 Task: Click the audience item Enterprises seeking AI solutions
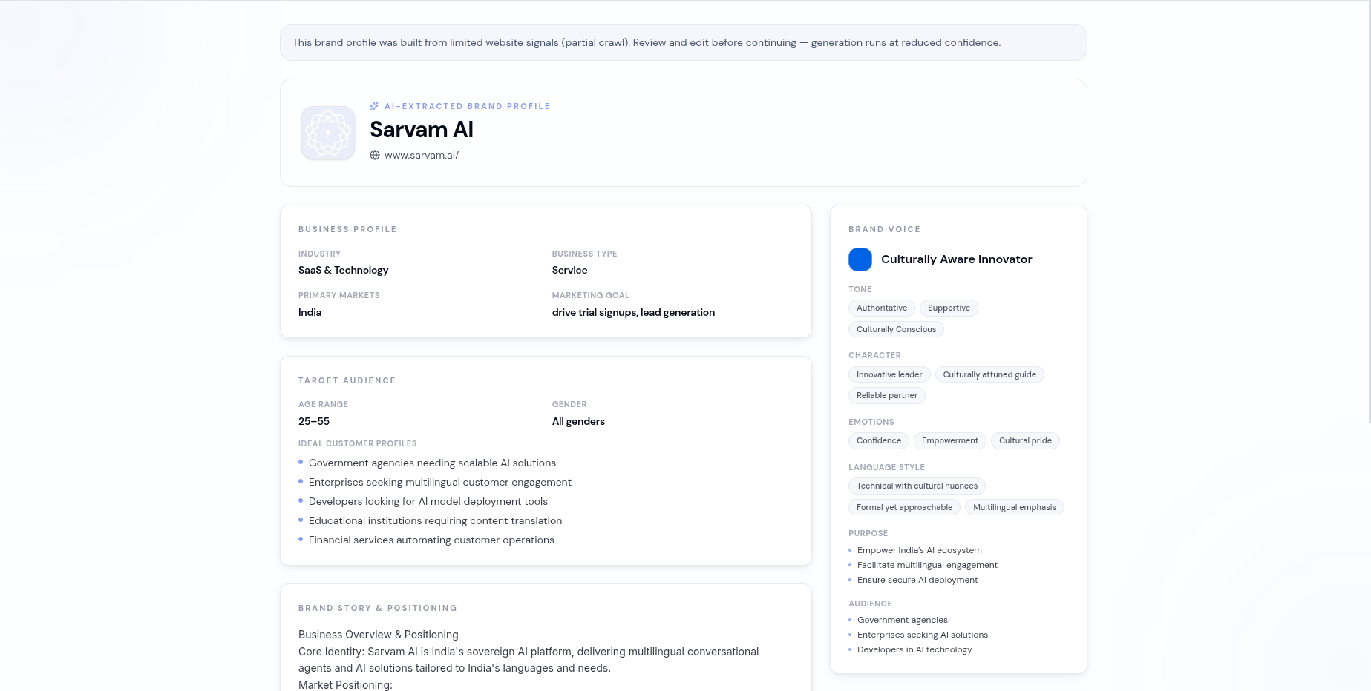point(923,635)
